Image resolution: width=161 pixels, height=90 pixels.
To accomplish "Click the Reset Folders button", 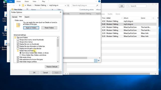I will click(x=49, y=28).
